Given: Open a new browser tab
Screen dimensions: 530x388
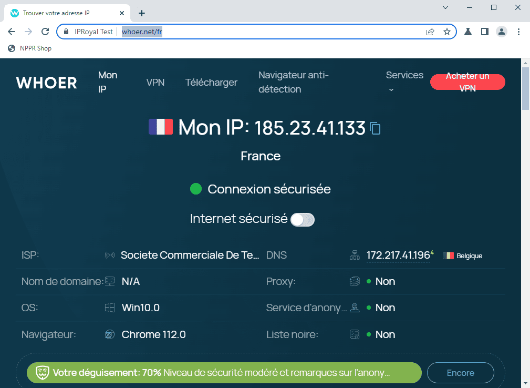Looking at the screenshot, I should tap(142, 13).
